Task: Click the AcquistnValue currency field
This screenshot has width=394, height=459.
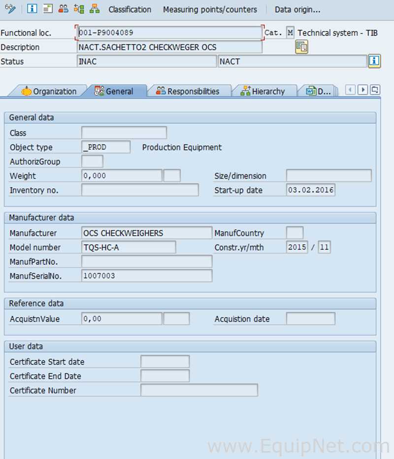Action: [176, 319]
